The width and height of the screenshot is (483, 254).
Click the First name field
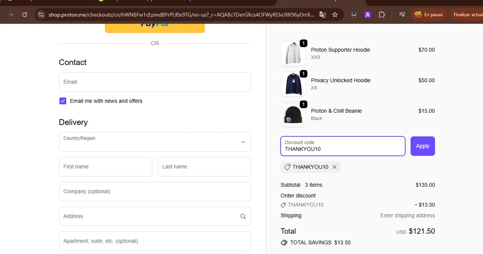coord(105,167)
